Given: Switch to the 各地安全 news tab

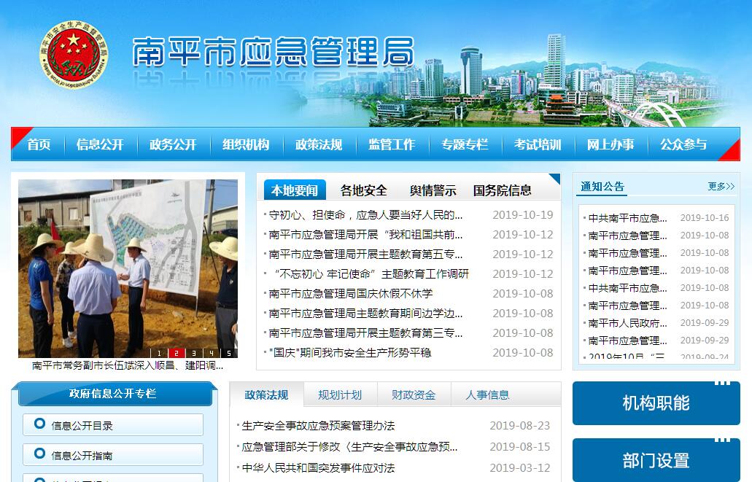Looking at the screenshot, I should [364, 190].
